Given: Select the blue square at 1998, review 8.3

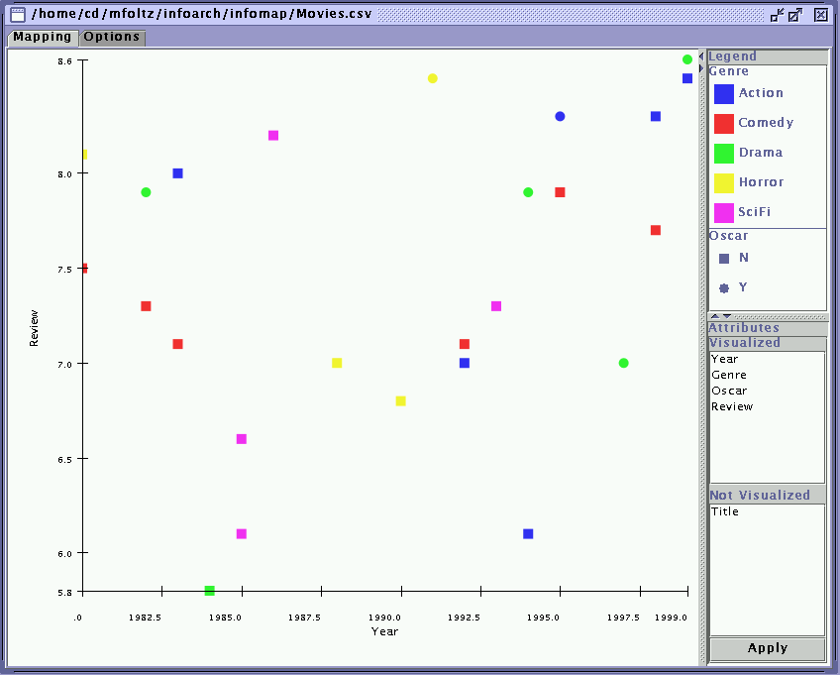Looking at the screenshot, I should point(655,116).
